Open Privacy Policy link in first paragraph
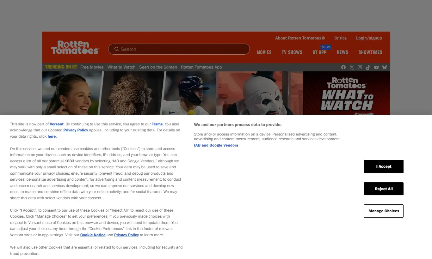Image resolution: width=432 pixels, height=259 pixels. click(76, 130)
